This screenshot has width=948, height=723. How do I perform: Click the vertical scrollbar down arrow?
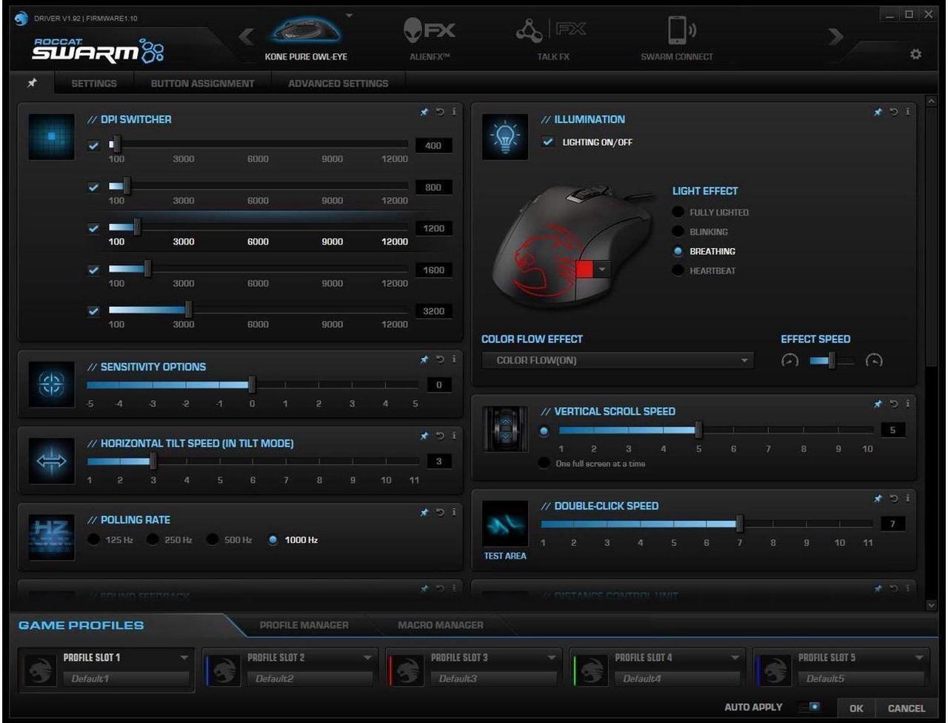[x=931, y=605]
